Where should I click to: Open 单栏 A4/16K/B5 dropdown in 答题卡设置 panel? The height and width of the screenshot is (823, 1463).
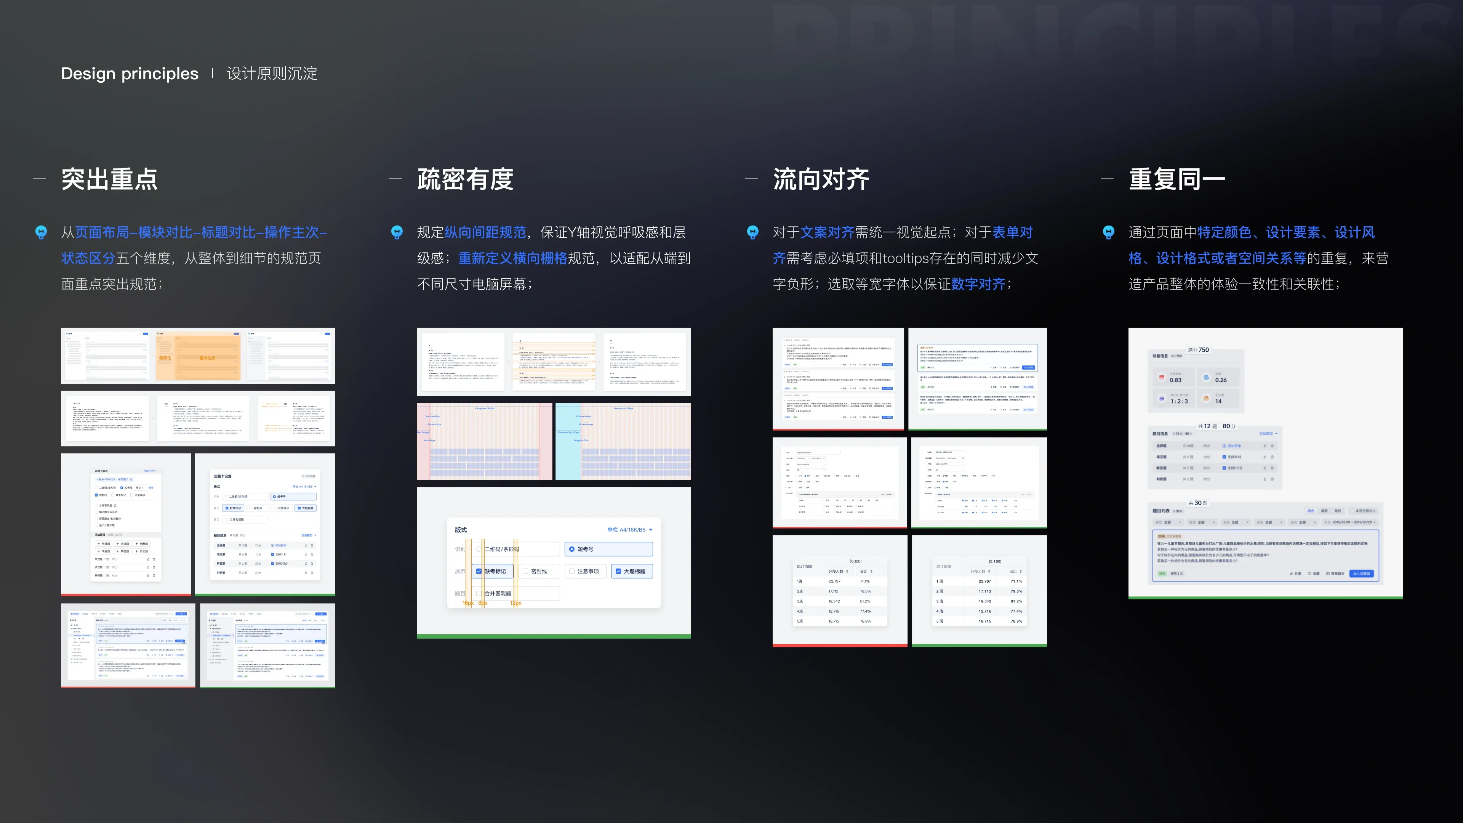pyautogui.click(x=305, y=487)
